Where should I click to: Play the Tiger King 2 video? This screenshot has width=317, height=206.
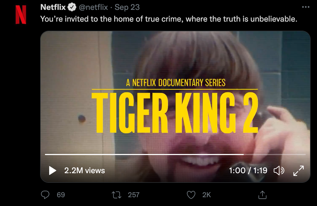pos(53,171)
